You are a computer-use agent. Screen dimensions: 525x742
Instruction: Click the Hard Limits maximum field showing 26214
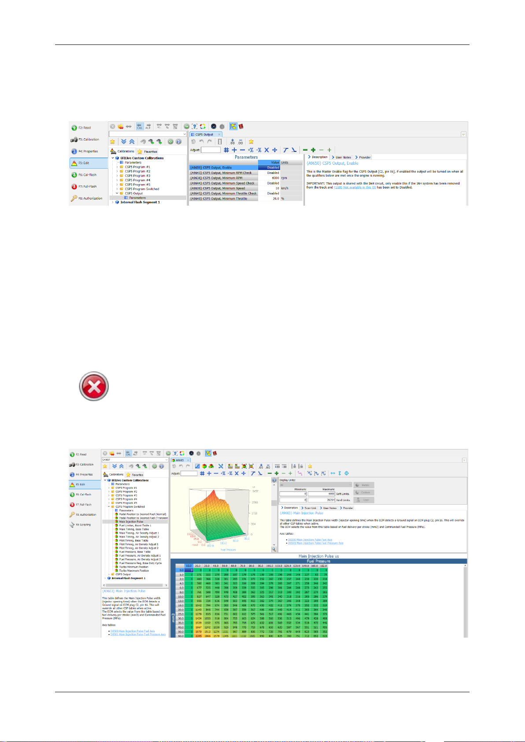[322, 500]
